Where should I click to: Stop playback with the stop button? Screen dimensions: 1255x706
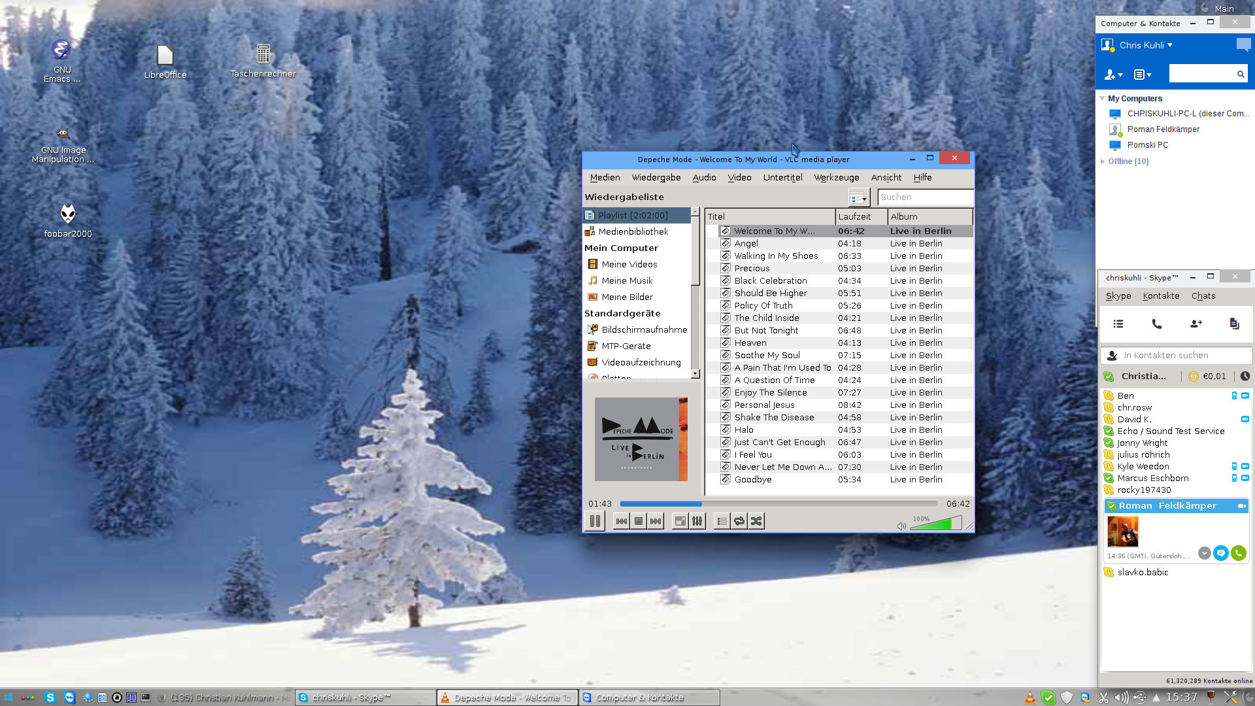(639, 521)
